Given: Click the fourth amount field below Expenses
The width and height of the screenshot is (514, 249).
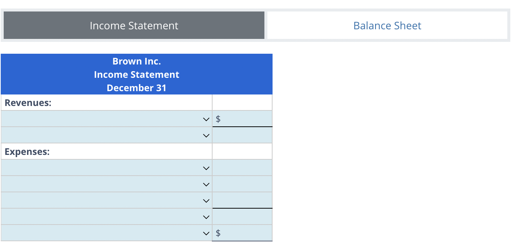Looking at the screenshot, I should tap(242, 217).
